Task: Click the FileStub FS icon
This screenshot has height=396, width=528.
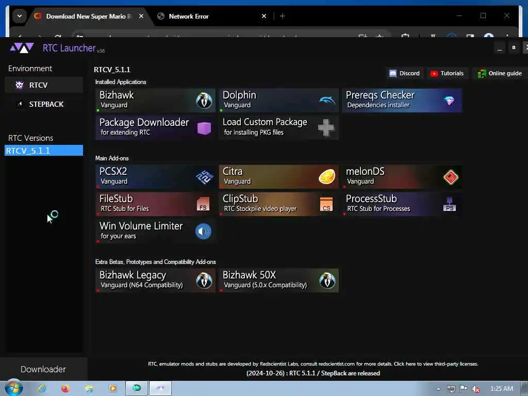Action: (x=203, y=204)
